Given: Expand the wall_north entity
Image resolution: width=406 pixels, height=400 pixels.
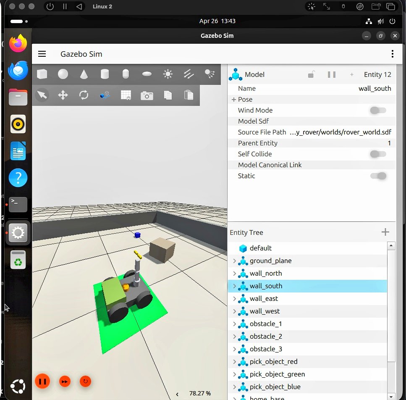Looking at the screenshot, I should pyautogui.click(x=234, y=274).
